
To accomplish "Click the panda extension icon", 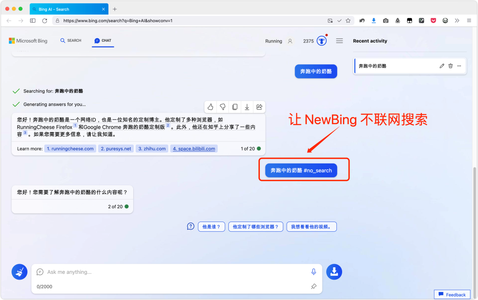I will point(445,21).
